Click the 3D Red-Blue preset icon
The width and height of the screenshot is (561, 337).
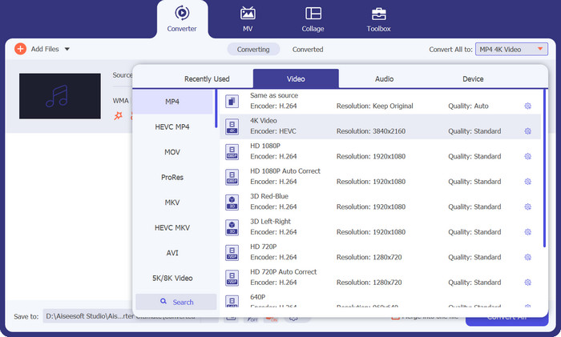coord(232,202)
